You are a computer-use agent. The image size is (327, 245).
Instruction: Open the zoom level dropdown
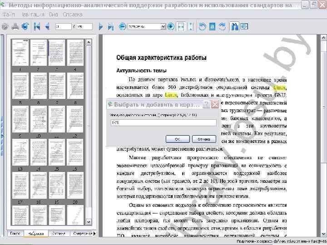pyautogui.click(x=163, y=27)
